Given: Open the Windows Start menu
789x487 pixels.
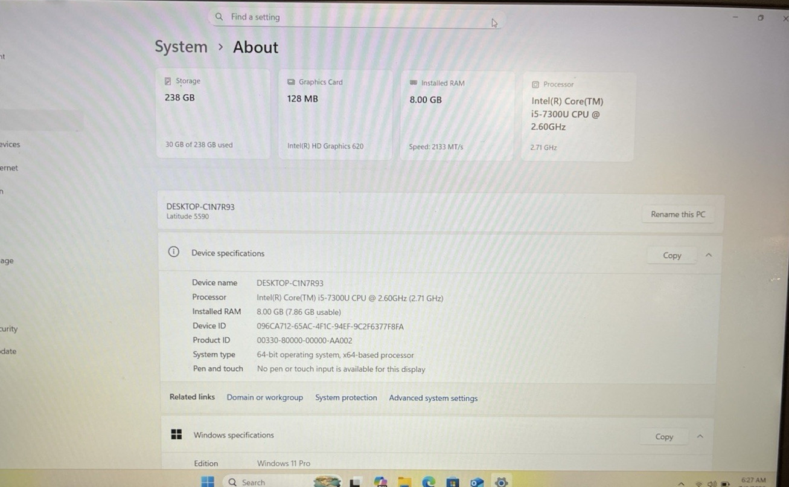Looking at the screenshot, I should pos(208,482).
